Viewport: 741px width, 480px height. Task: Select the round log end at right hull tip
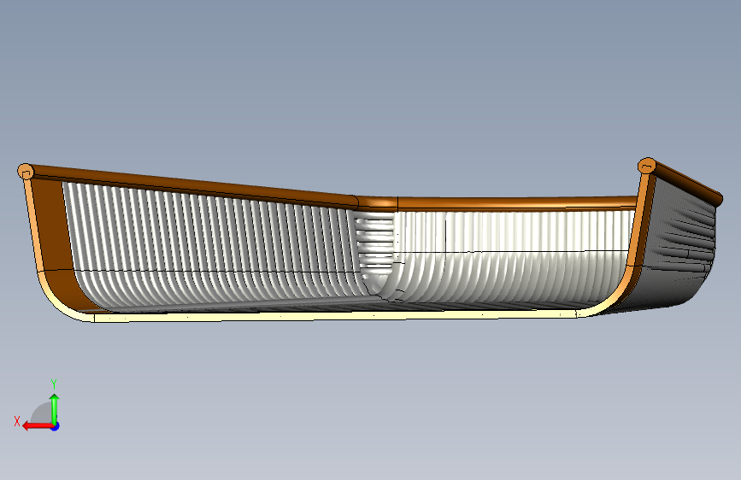[647, 166]
